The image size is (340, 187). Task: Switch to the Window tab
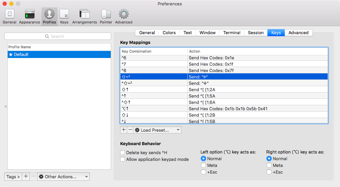207,33
